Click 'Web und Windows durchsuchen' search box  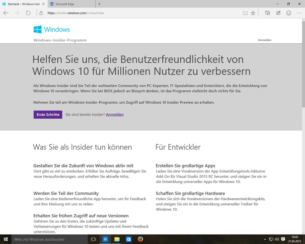(x=49, y=239)
